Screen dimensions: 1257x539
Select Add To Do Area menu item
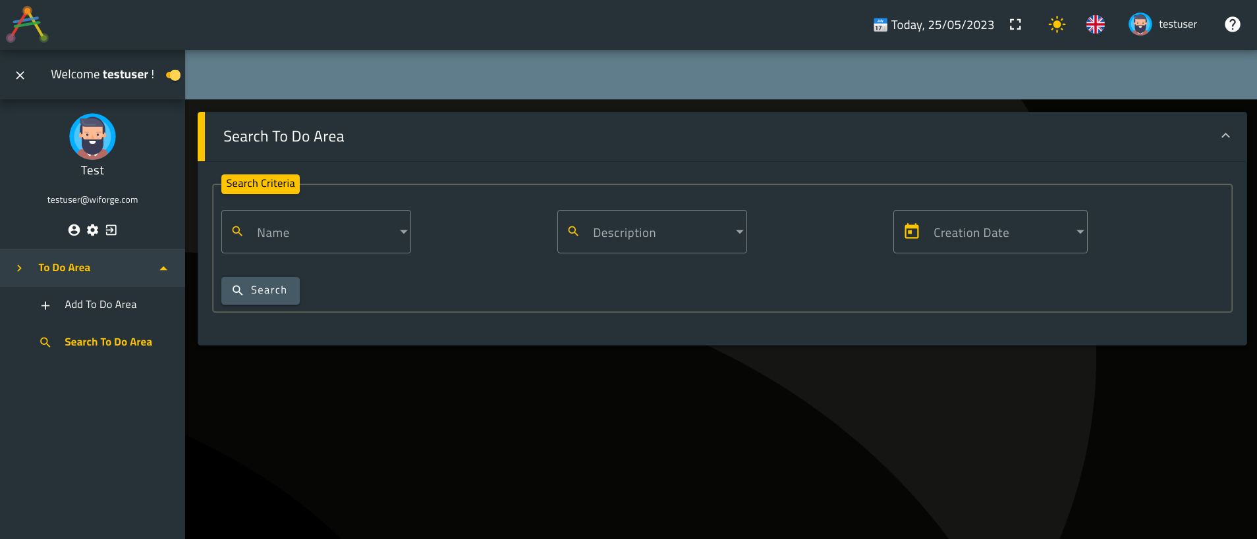click(x=100, y=305)
